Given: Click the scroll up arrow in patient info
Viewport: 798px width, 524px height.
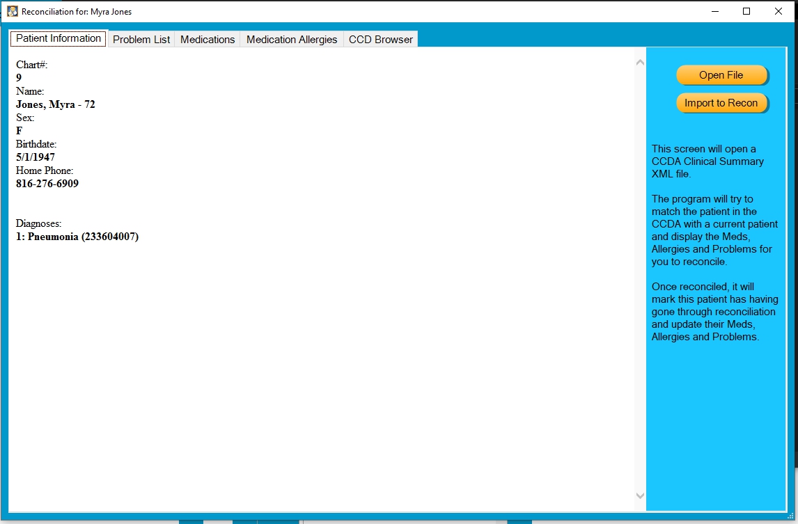Looking at the screenshot, I should [x=640, y=63].
